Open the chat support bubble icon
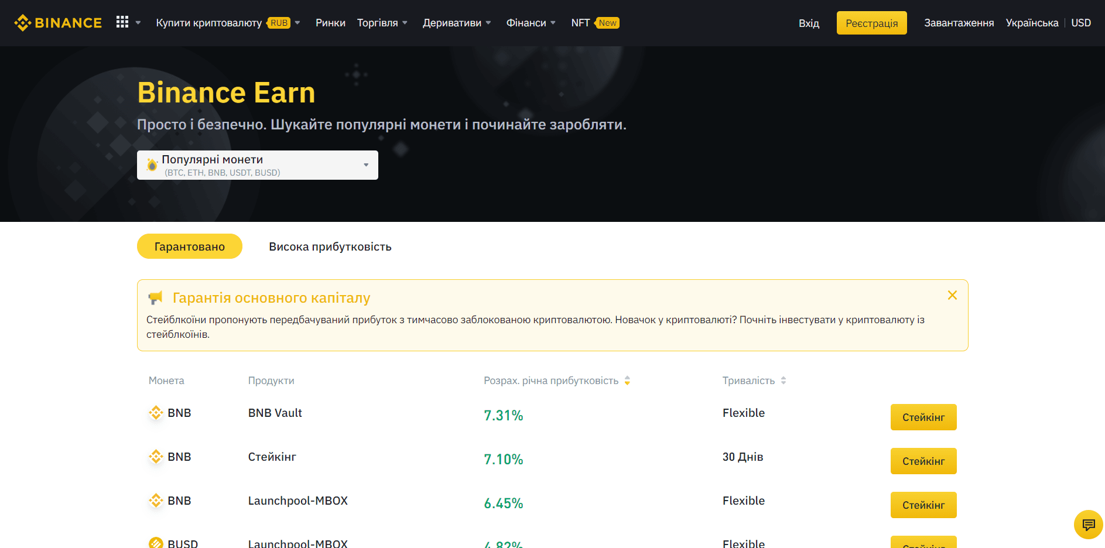The width and height of the screenshot is (1105, 548). click(x=1089, y=525)
